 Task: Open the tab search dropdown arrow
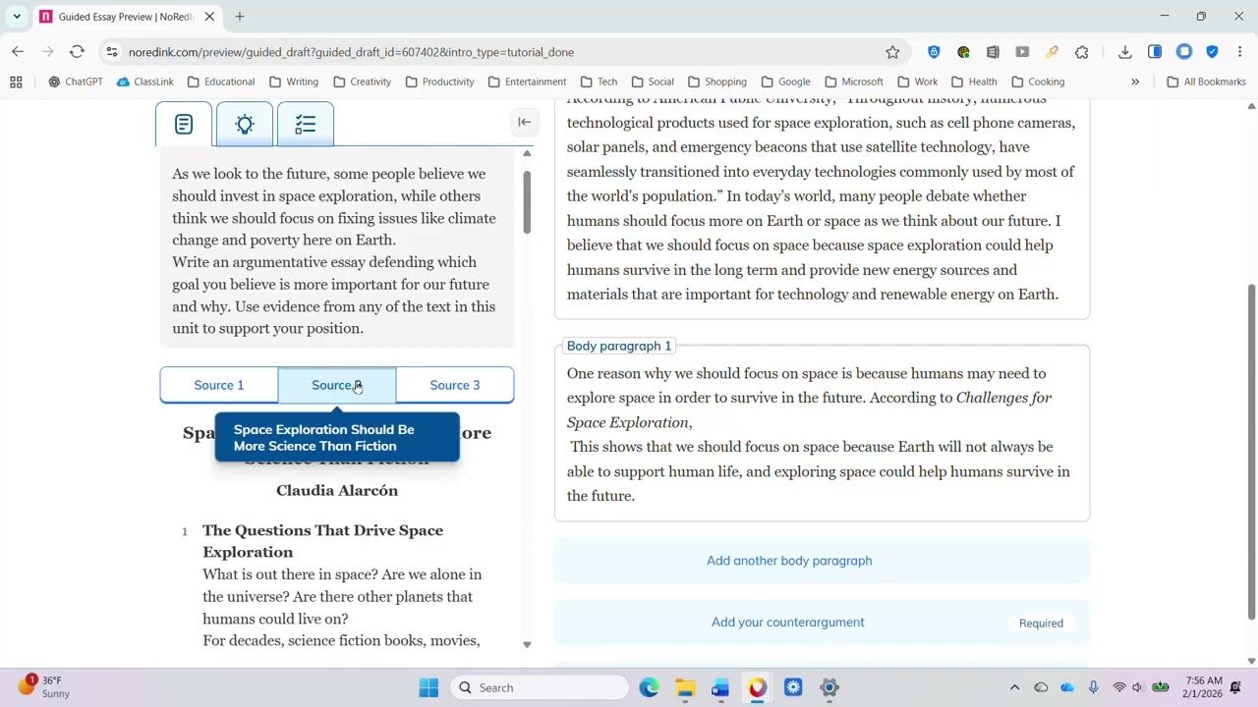click(x=17, y=17)
